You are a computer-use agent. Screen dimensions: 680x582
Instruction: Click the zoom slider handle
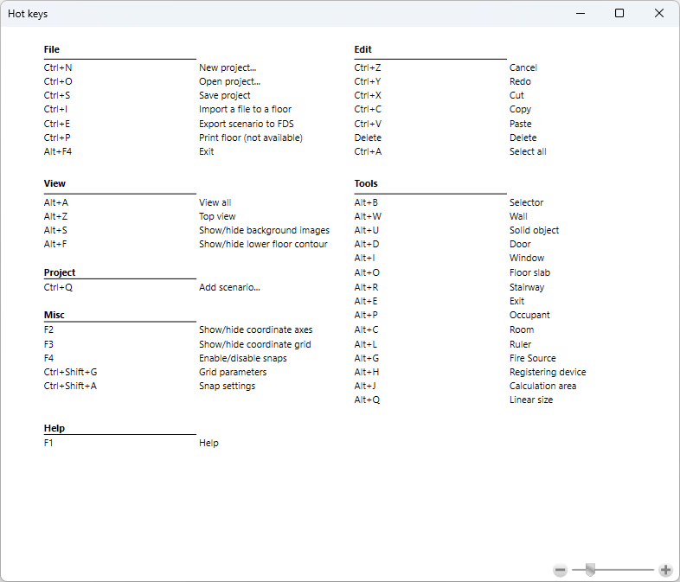(x=590, y=570)
